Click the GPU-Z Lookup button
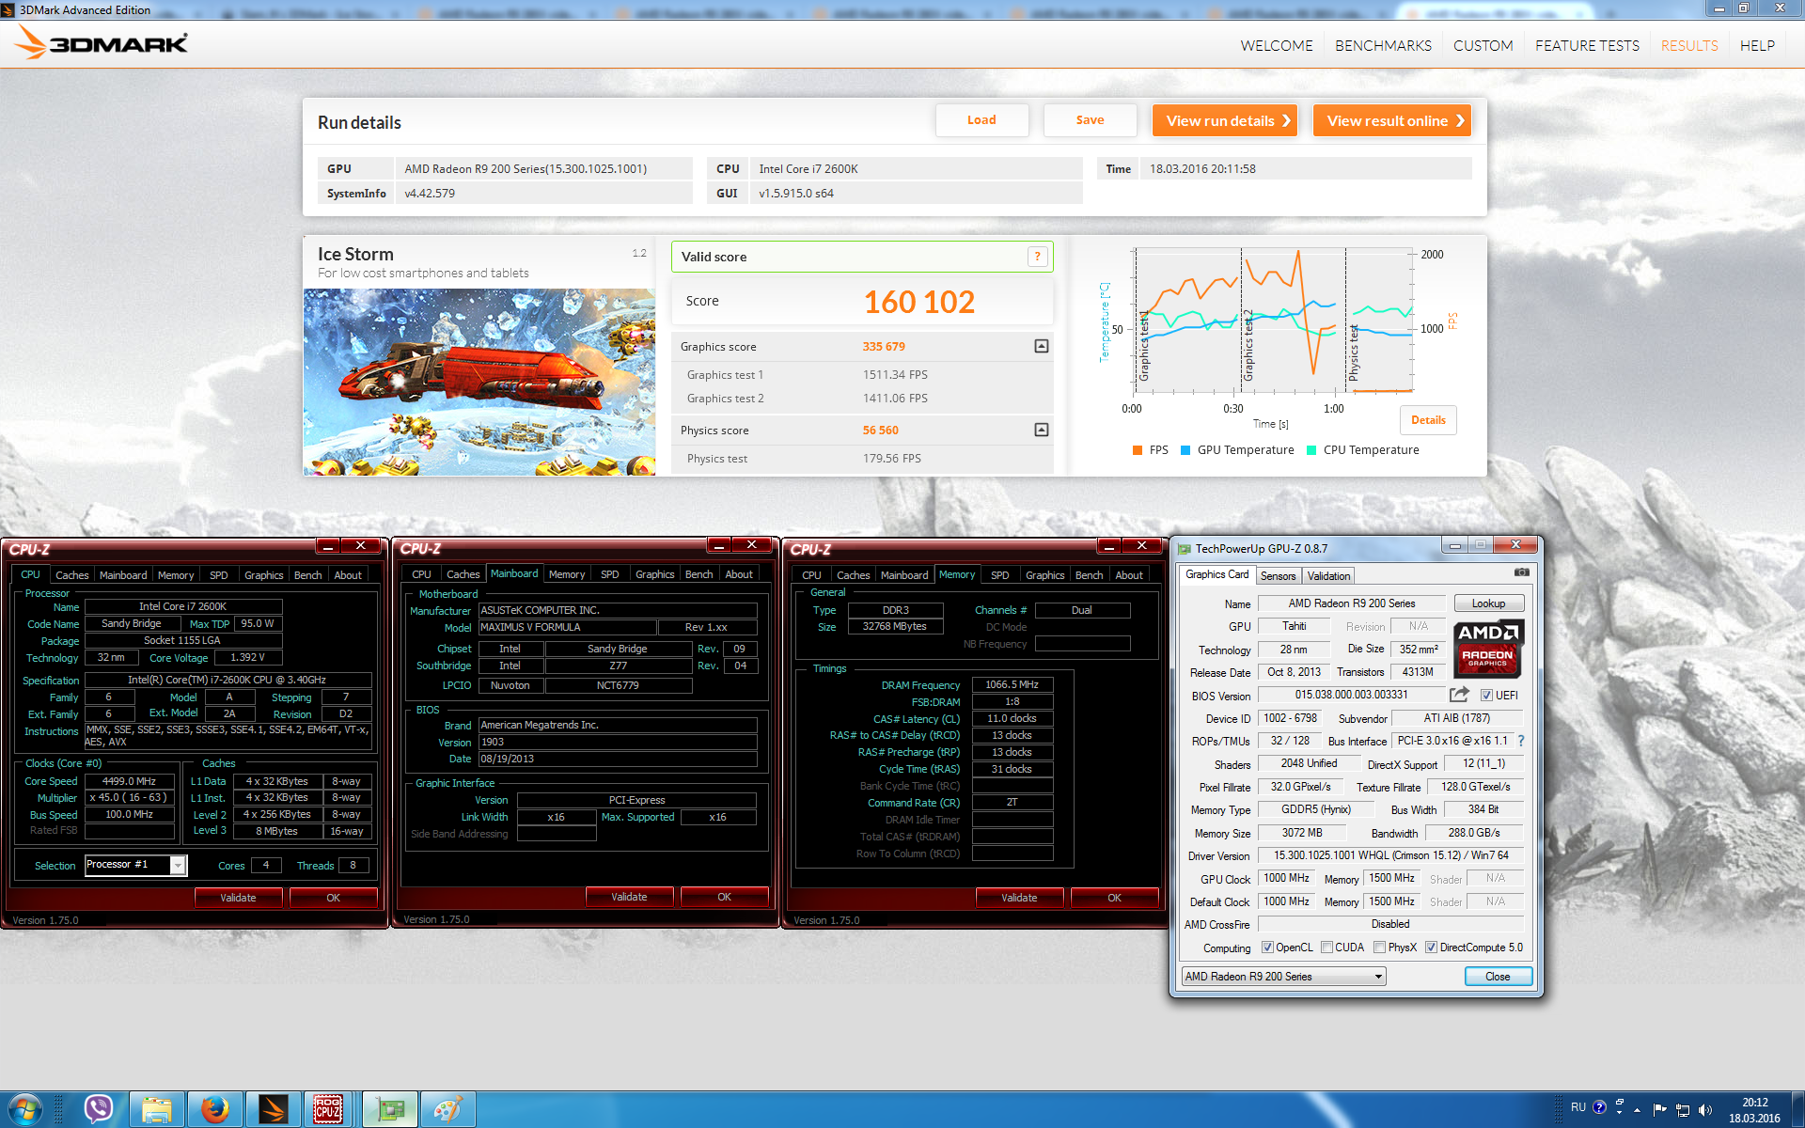The height and width of the screenshot is (1128, 1805). [x=1488, y=603]
